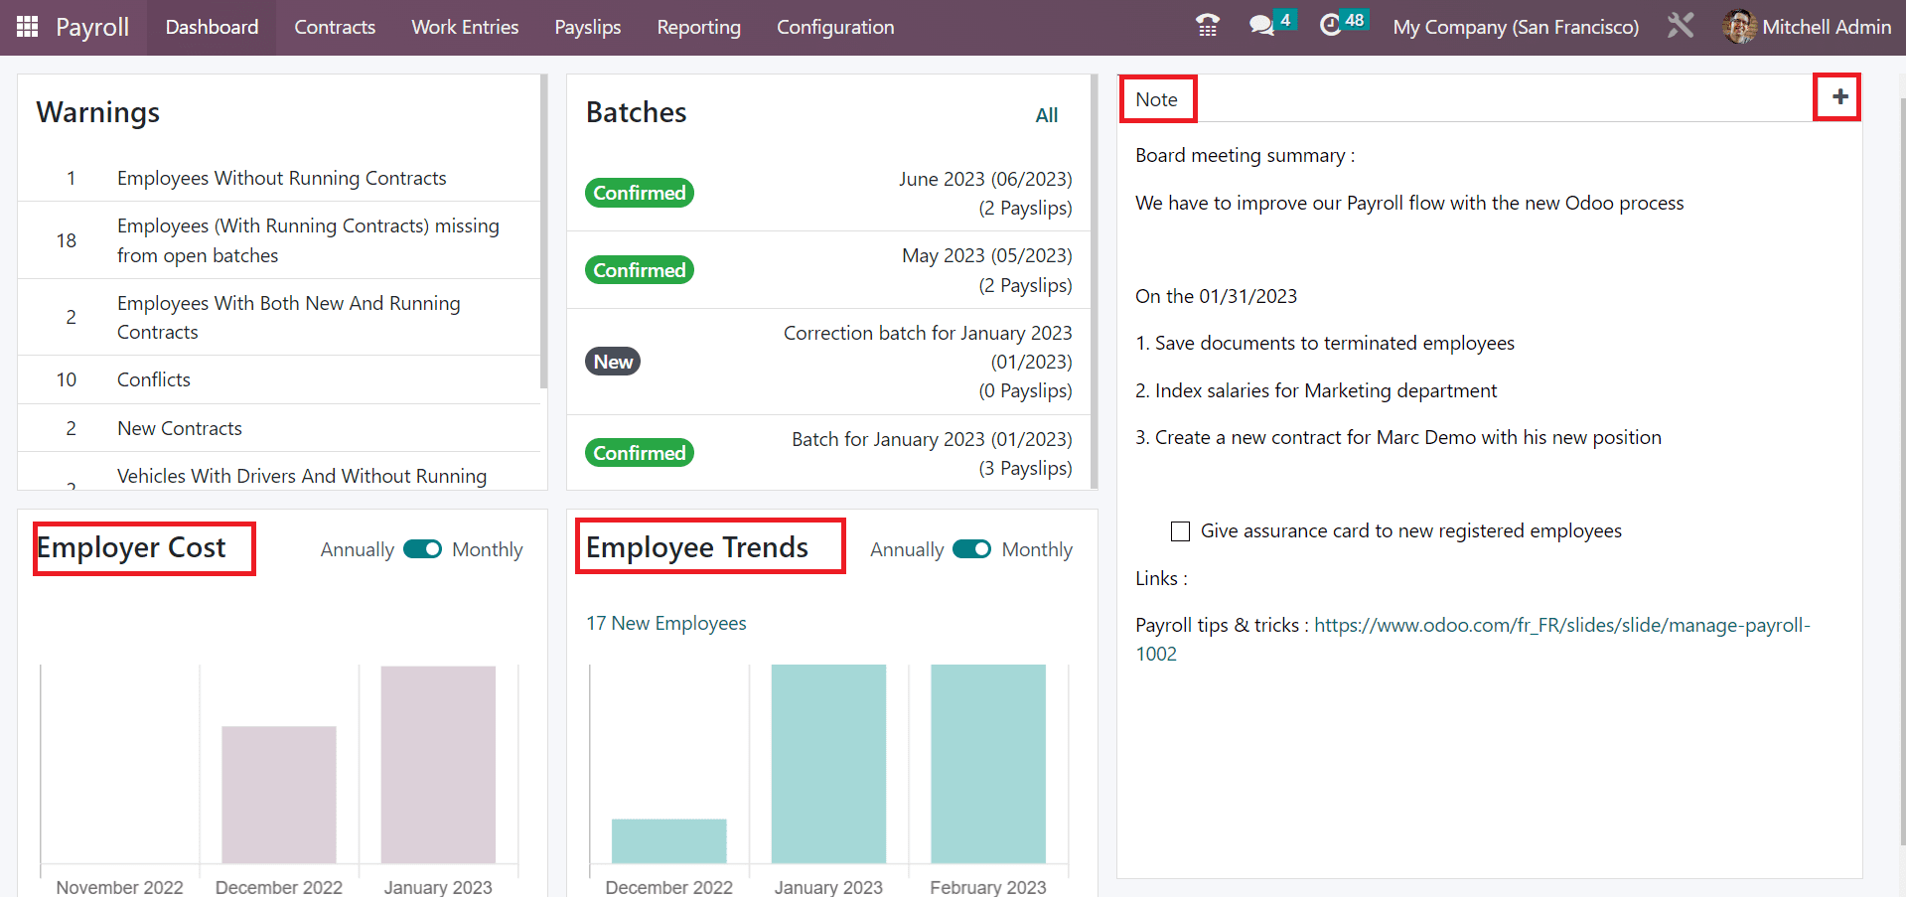The image size is (1906, 897).
Task: Open the company switcher My Company (San Francisco)
Action: tap(1515, 27)
